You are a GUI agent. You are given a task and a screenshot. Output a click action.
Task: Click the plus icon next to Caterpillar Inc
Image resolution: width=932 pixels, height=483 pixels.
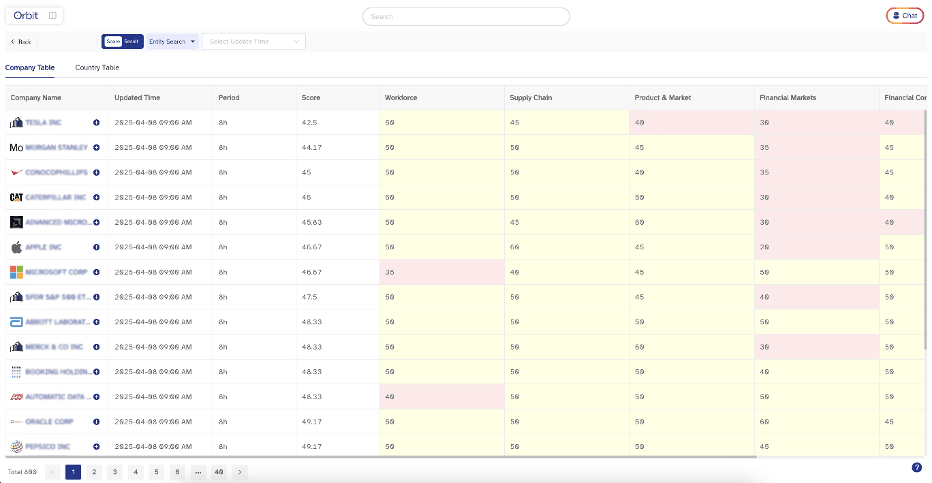[x=97, y=198]
